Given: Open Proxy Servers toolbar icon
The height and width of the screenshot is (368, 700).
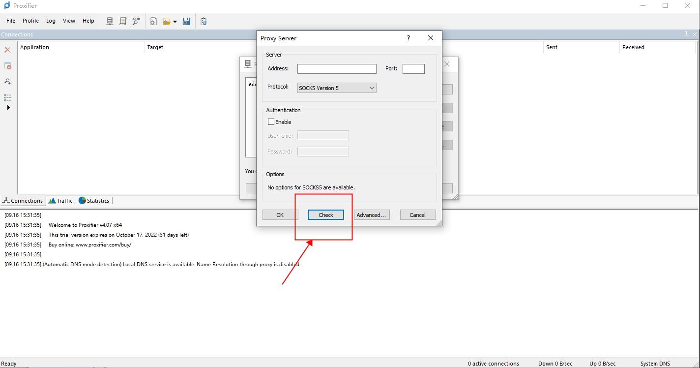Looking at the screenshot, I should point(110,21).
